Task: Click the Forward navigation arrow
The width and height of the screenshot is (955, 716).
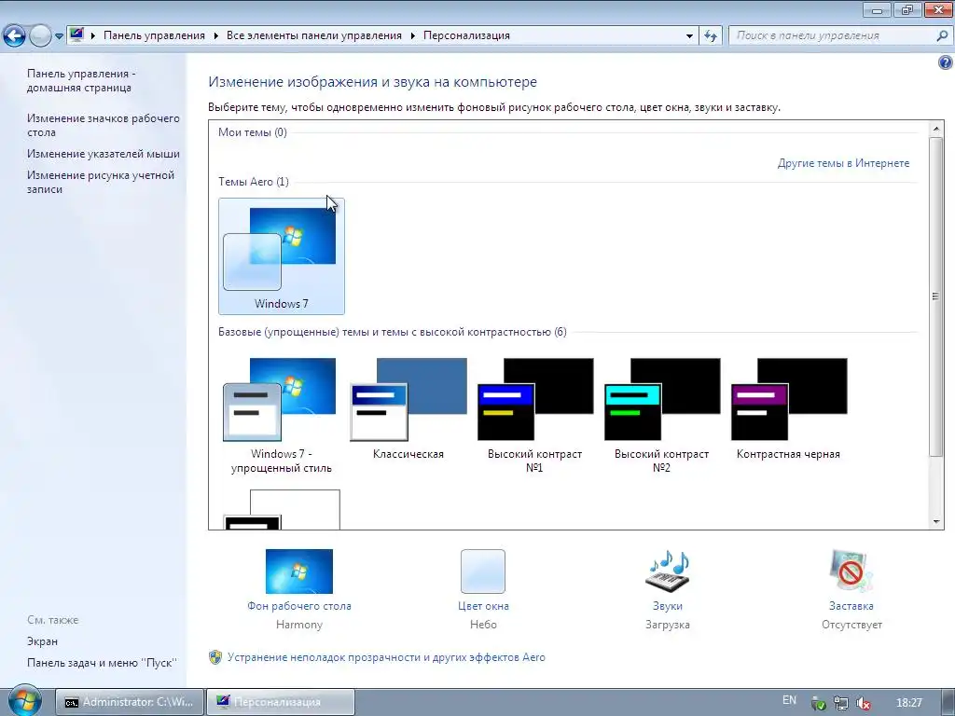Action: pyautogui.click(x=40, y=36)
